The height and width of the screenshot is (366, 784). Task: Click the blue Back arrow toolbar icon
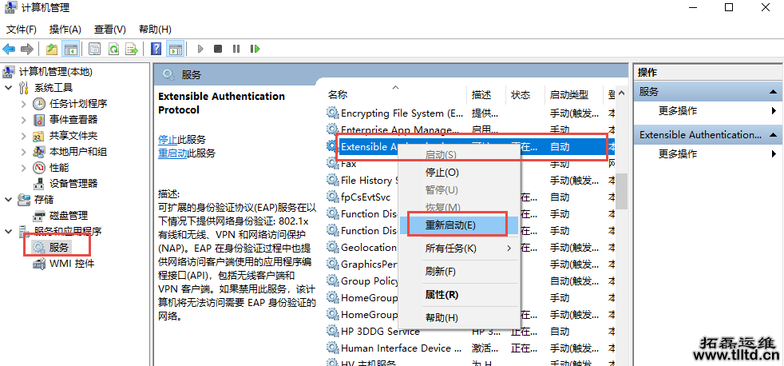[9, 49]
